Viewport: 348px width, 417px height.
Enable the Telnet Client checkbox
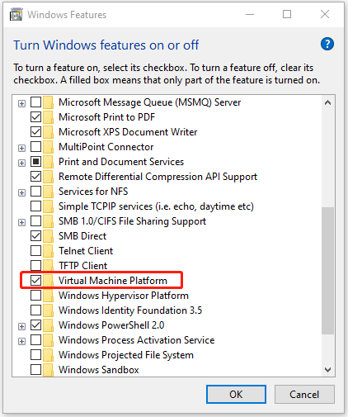(x=35, y=251)
